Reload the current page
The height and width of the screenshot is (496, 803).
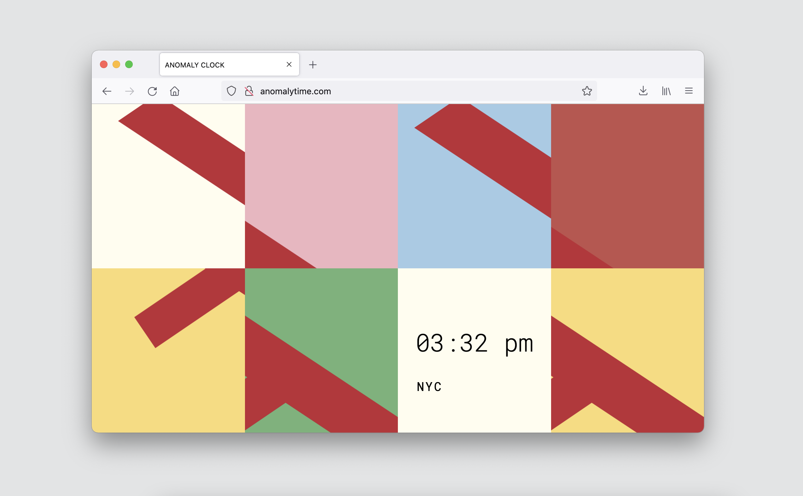tap(152, 91)
